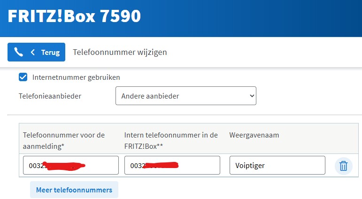This screenshot has width=362, height=199.
Task: Add more numbers via Meer telefoonnummers
Action: [74, 190]
